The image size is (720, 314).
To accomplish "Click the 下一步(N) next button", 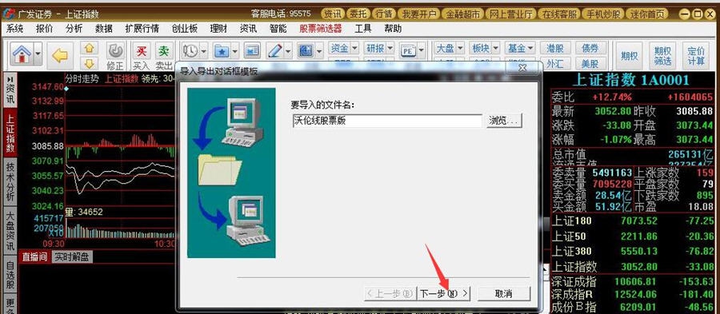I will 444,293.
